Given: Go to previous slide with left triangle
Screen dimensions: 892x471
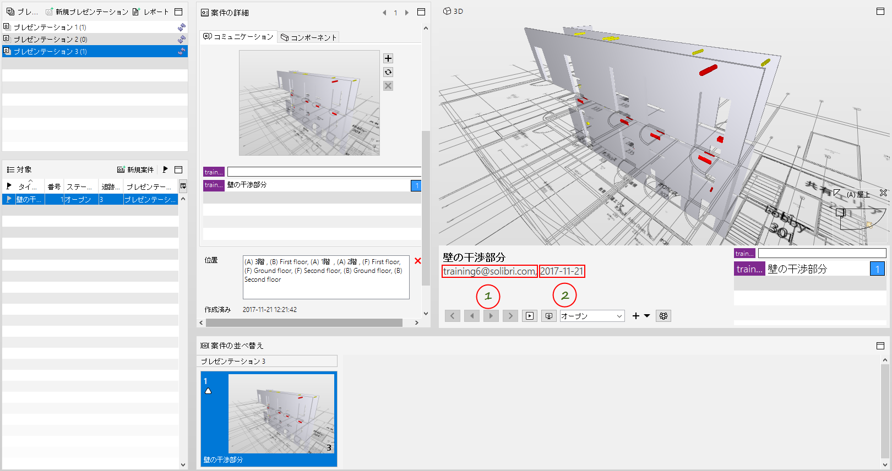Looking at the screenshot, I should 472,316.
